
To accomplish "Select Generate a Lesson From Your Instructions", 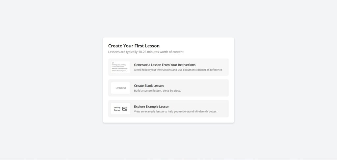I will pyautogui.click(x=165, y=65).
